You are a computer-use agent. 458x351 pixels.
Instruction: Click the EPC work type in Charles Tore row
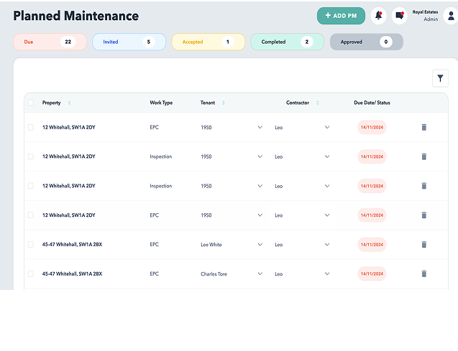[154, 273]
